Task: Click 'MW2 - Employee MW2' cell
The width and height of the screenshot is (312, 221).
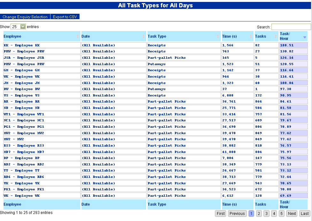Action: click(x=42, y=133)
